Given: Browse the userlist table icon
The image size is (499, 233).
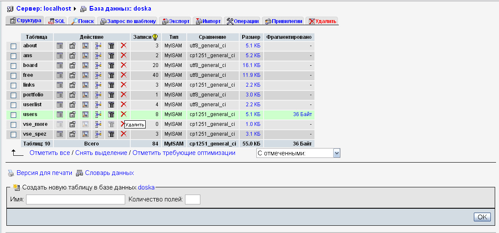Looking at the screenshot, I should click(x=60, y=105).
